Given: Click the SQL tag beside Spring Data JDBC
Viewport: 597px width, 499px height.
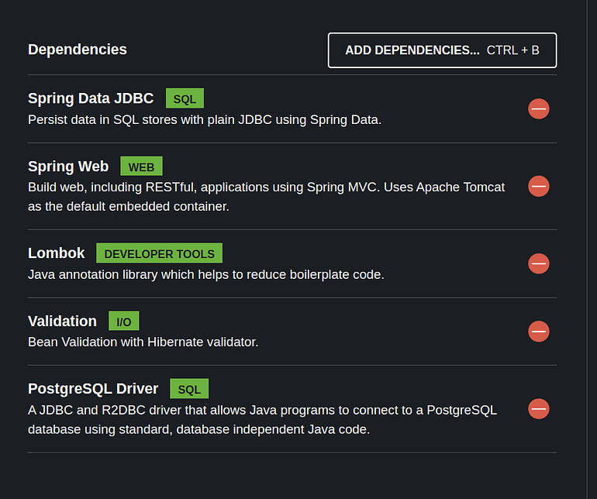Looking at the screenshot, I should pos(185,98).
